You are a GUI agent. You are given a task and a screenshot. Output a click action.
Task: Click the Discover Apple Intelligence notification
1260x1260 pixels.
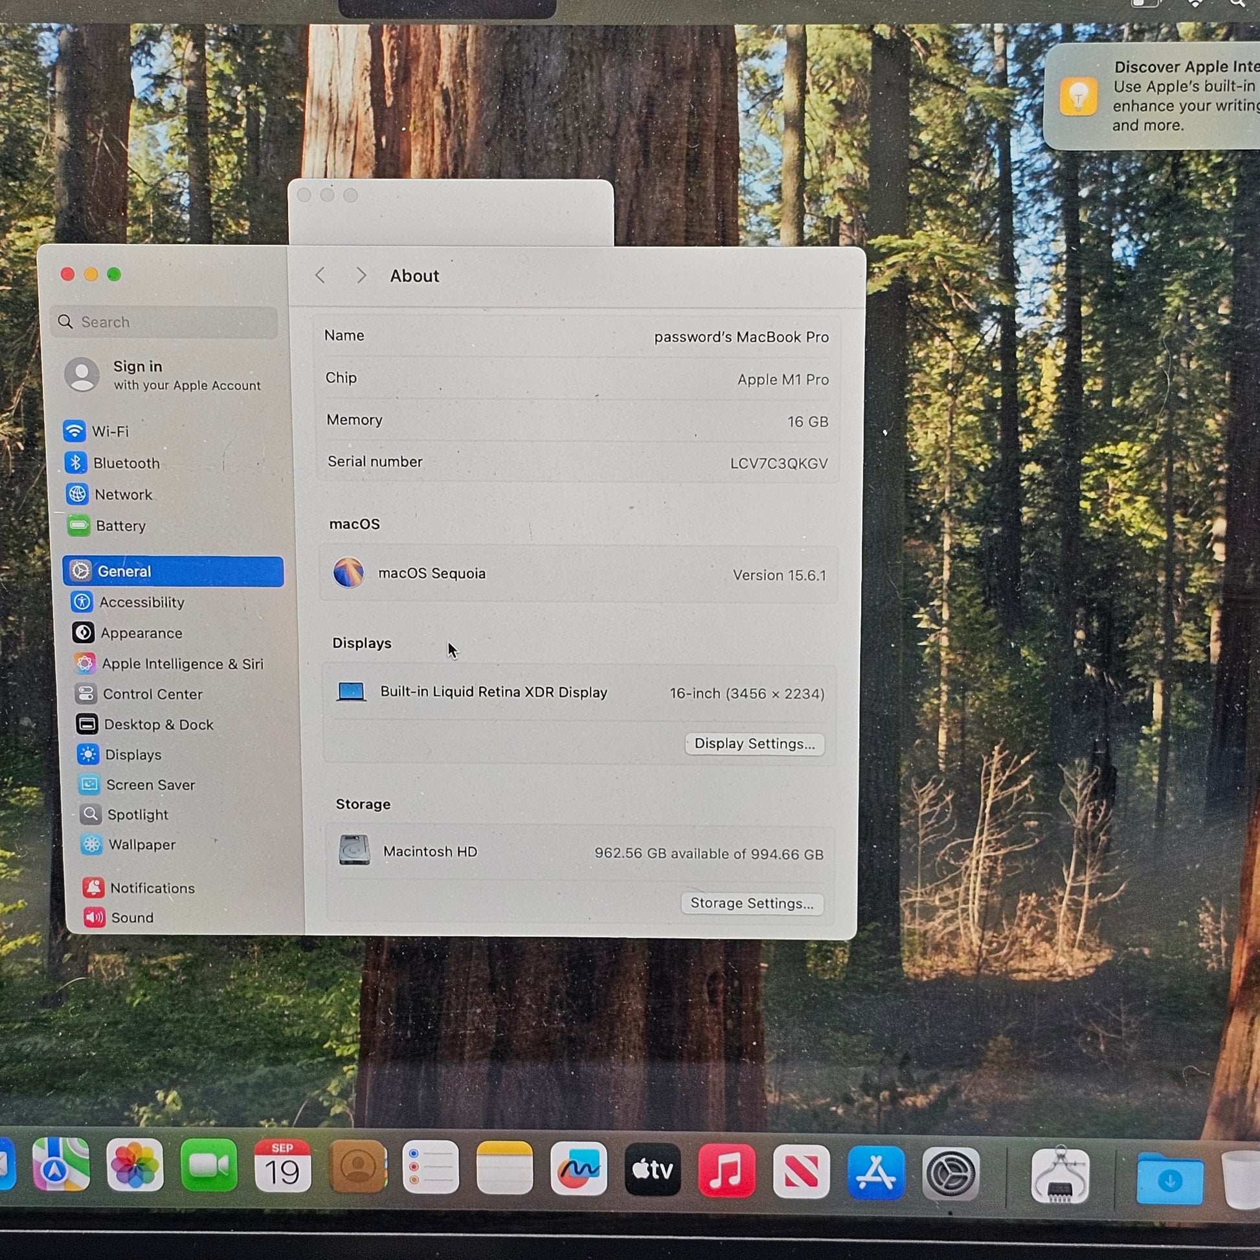pos(1152,96)
